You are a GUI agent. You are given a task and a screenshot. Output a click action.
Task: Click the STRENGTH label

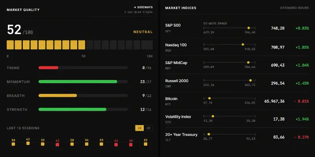click(17, 110)
